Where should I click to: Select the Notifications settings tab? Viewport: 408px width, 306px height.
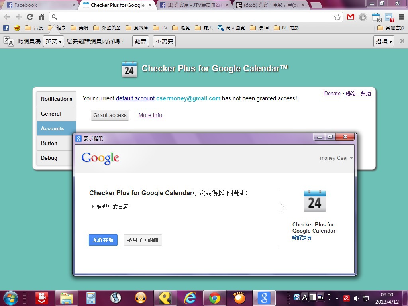tap(57, 99)
